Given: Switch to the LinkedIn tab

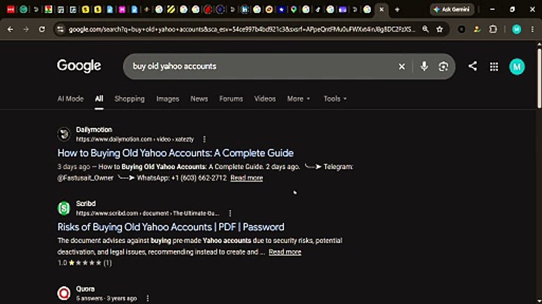Looking at the screenshot, I should (245, 9).
